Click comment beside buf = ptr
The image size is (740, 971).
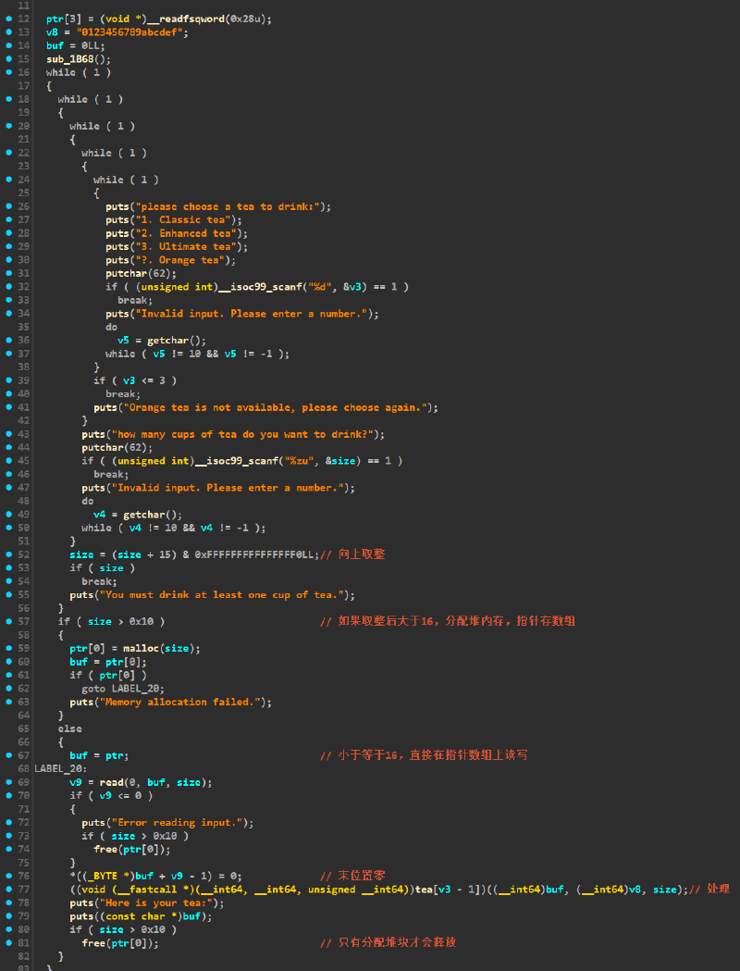(x=424, y=755)
